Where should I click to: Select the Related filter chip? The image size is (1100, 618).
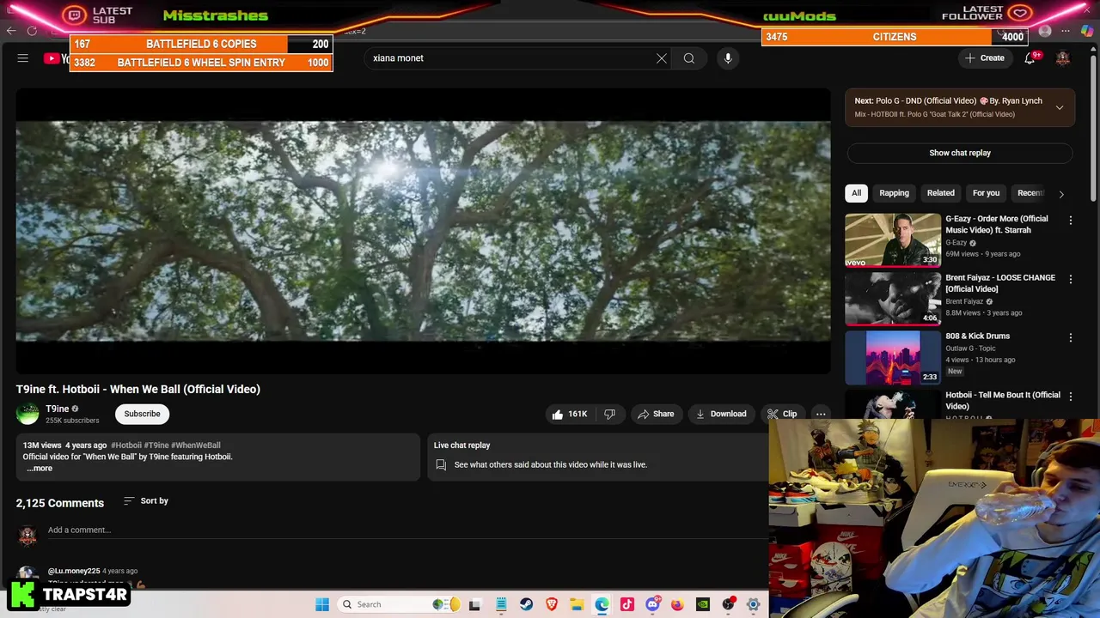(940, 193)
